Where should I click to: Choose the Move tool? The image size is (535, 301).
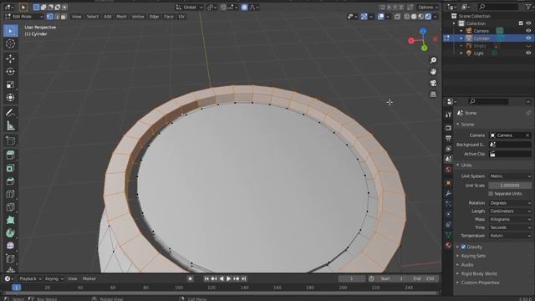coord(11,59)
